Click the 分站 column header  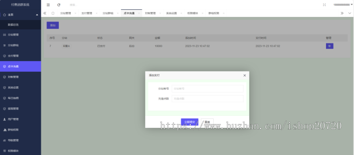point(65,38)
